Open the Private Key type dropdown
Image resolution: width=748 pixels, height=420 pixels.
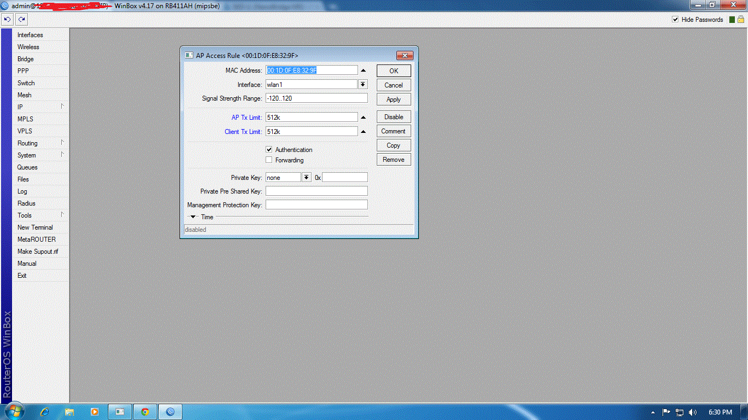(307, 177)
